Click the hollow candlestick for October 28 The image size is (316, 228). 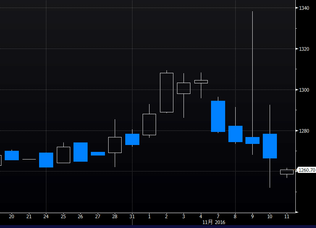pos(115,145)
